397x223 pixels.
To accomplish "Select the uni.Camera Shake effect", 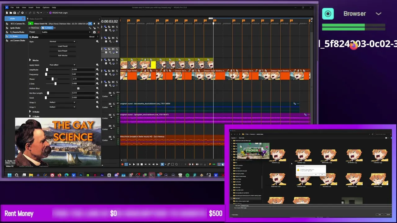I will (x=17, y=41).
